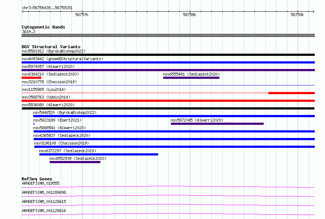Click the thick red segment of nsv1155965
325x219 pixels.
click(x=292, y=93)
